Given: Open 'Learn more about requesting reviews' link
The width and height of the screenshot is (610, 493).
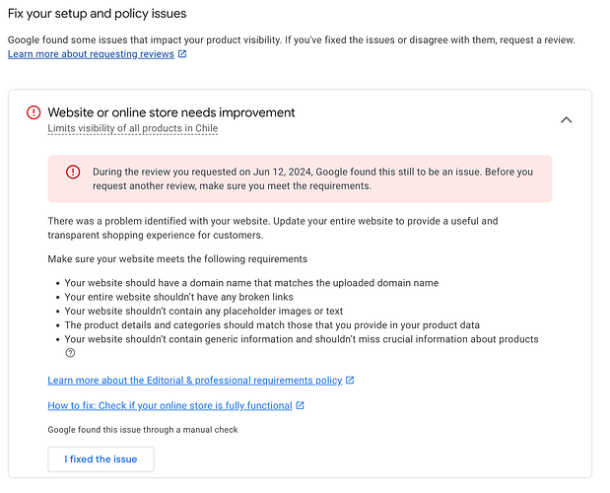Looking at the screenshot, I should point(91,54).
